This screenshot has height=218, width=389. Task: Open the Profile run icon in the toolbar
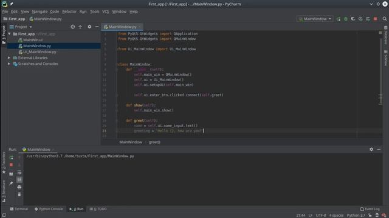(360, 19)
